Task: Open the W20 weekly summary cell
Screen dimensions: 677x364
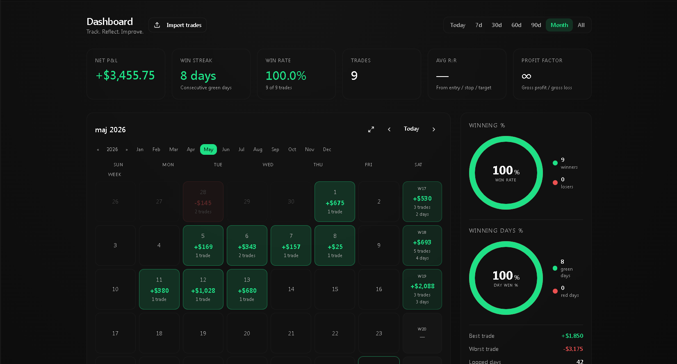Action: [422, 333]
